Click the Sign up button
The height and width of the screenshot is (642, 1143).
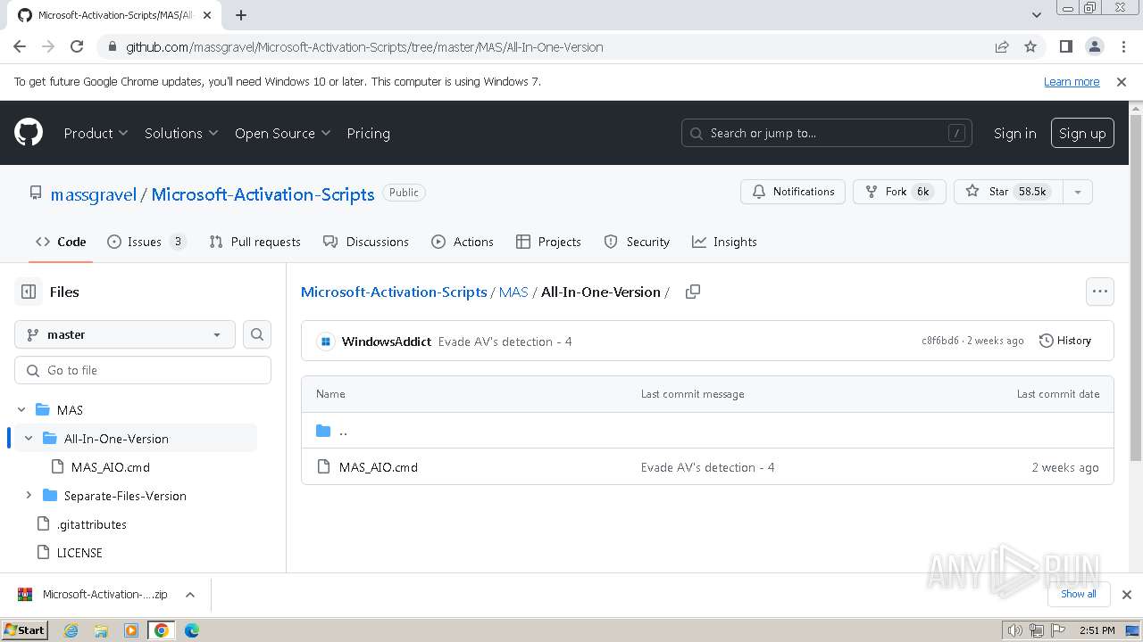pos(1082,133)
